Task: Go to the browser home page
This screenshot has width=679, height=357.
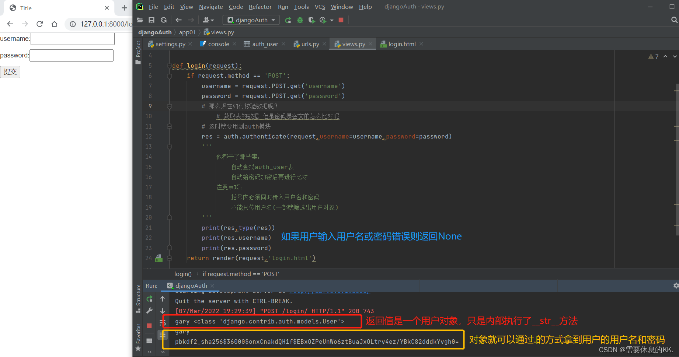Action: coord(55,24)
